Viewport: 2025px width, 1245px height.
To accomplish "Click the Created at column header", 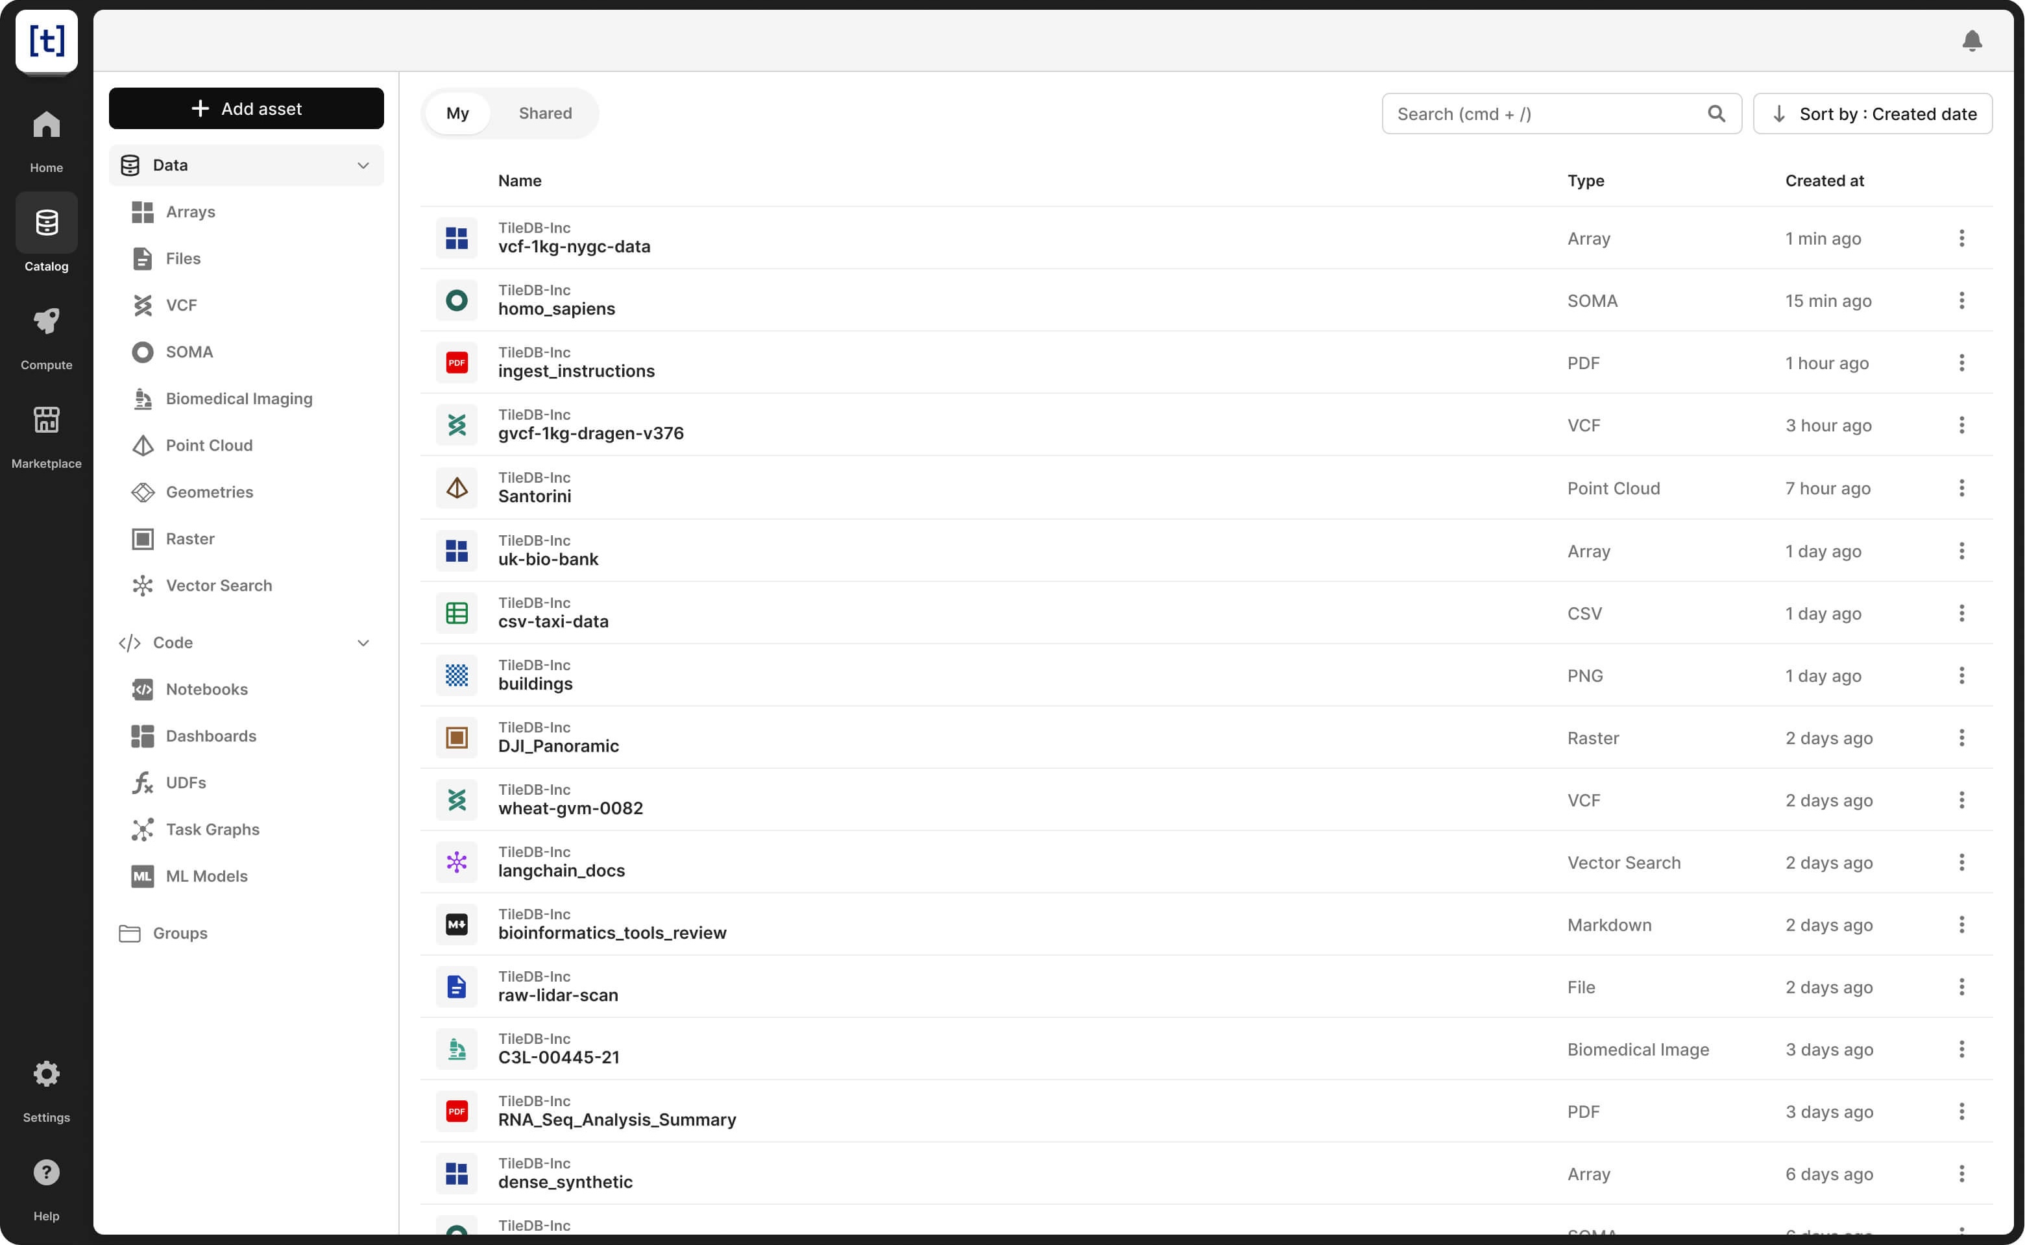I will pyautogui.click(x=1824, y=181).
